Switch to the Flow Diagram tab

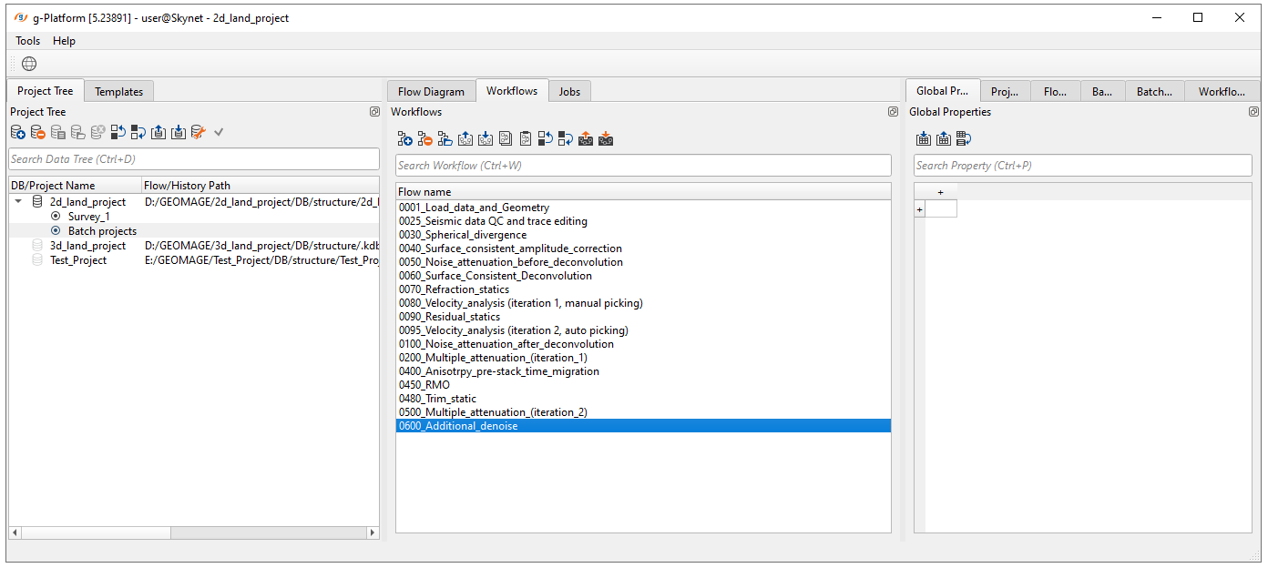coord(431,91)
